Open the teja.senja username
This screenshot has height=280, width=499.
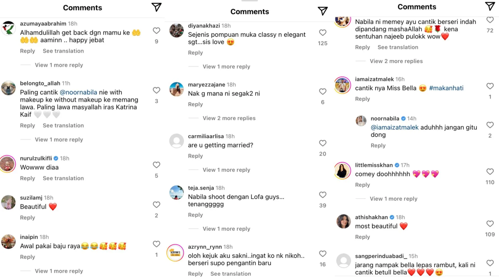click(201, 188)
